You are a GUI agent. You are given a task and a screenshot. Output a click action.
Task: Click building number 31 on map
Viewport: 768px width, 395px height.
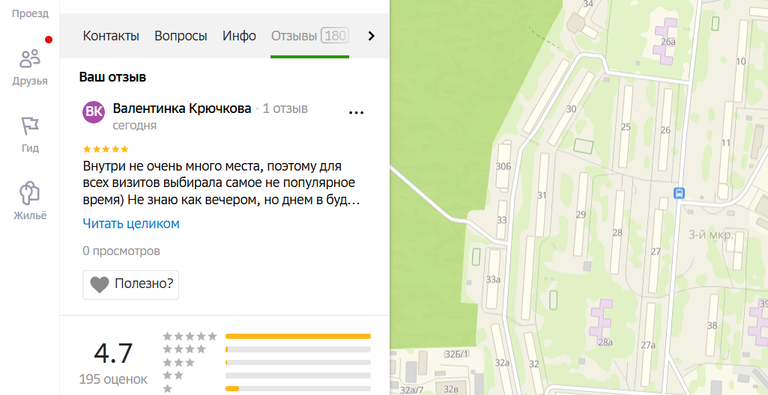[x=541, y=195]
